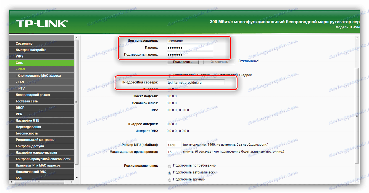Open Настройки маршрутизации menu

click(x=42, y=152)
